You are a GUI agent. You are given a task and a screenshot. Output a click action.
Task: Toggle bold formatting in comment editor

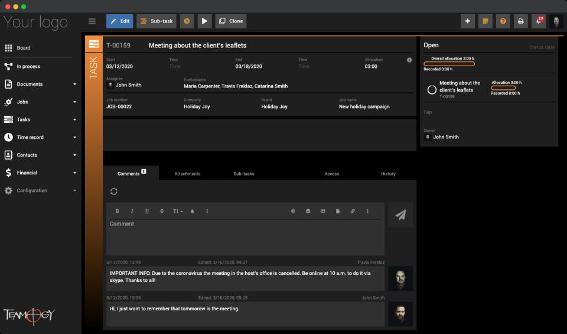(x=117, y=211)
